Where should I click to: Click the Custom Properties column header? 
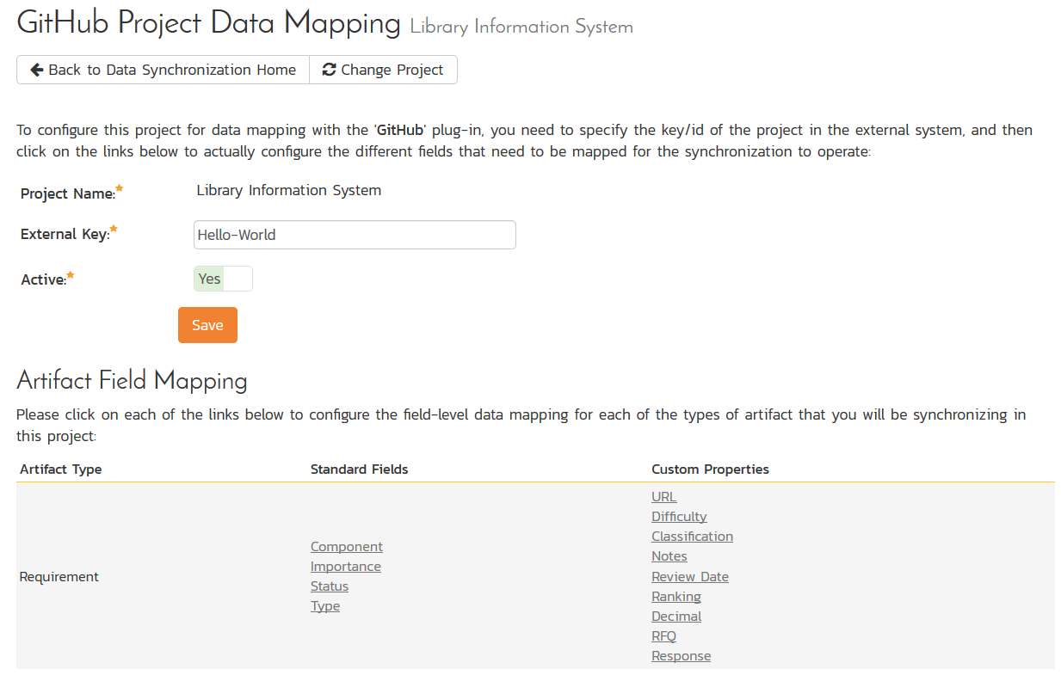coord(711,469)
